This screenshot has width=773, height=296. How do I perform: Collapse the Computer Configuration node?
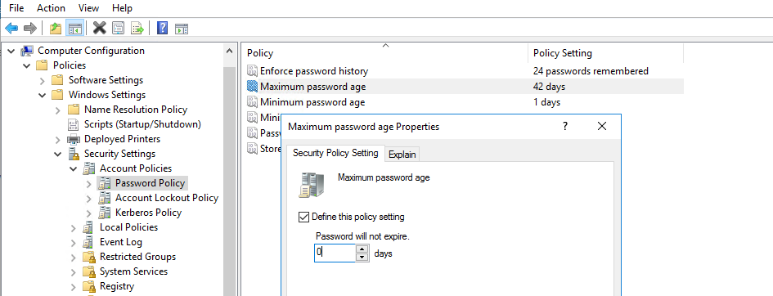tap(11, 51)
